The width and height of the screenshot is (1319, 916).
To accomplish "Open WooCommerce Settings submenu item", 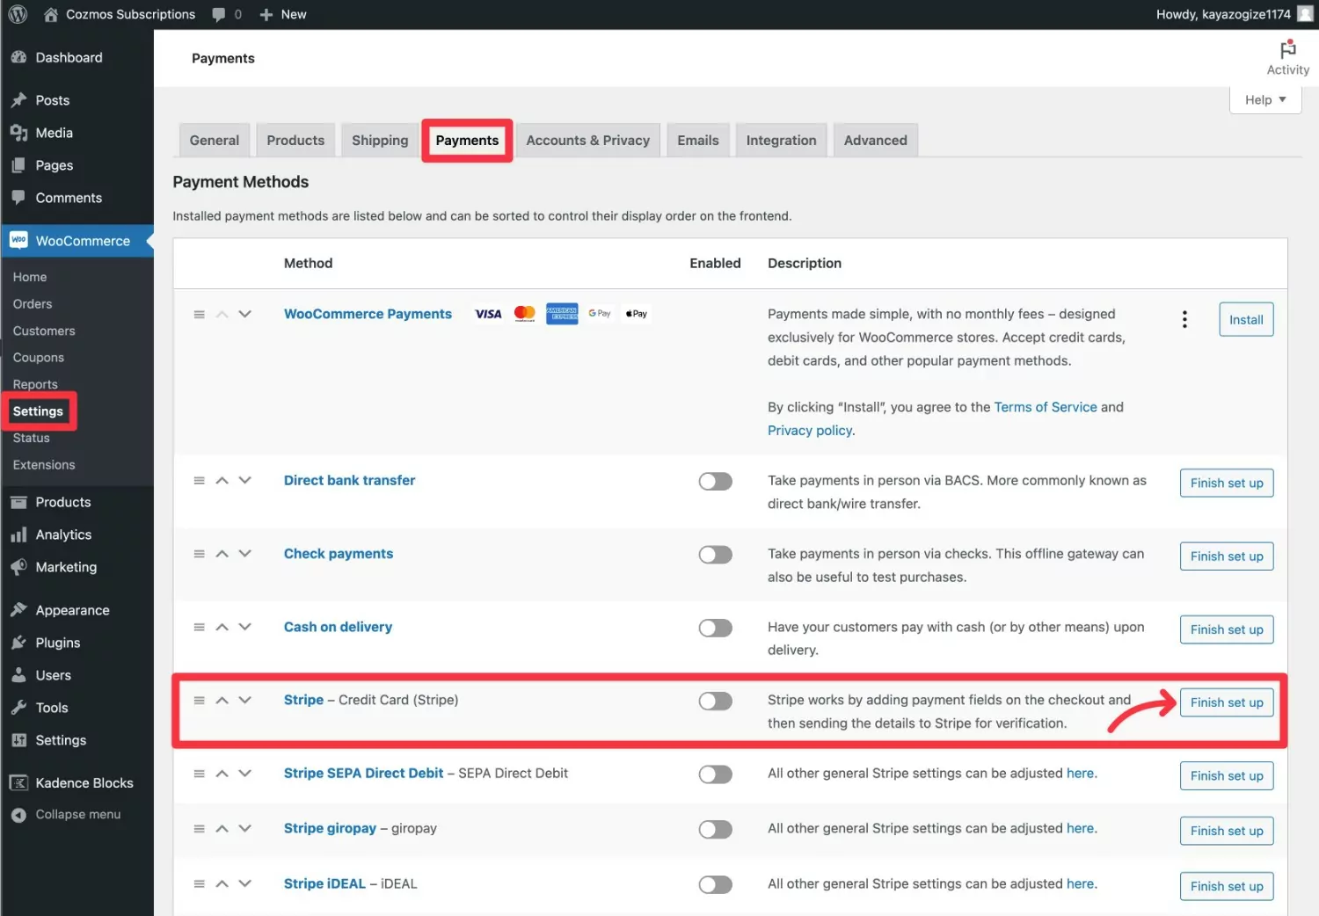I will coord(38,411).
